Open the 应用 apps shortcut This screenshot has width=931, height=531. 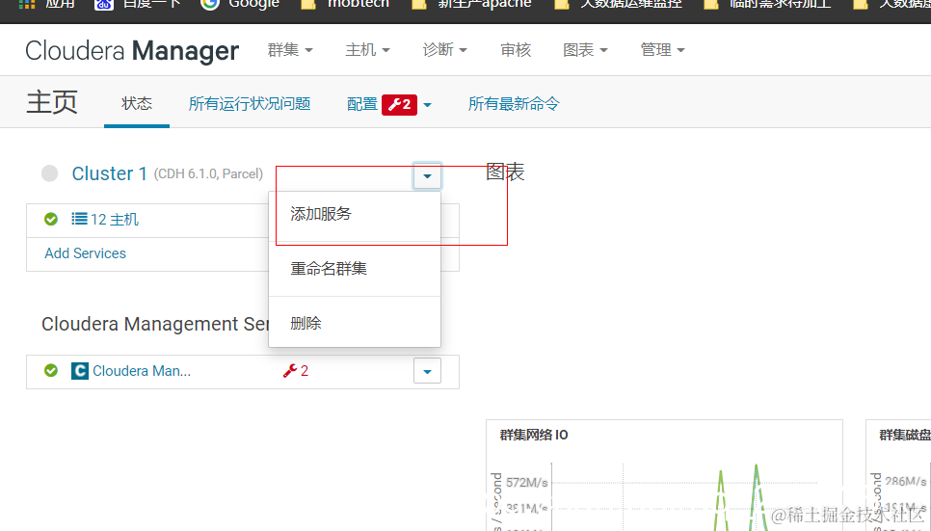[47, 4]
